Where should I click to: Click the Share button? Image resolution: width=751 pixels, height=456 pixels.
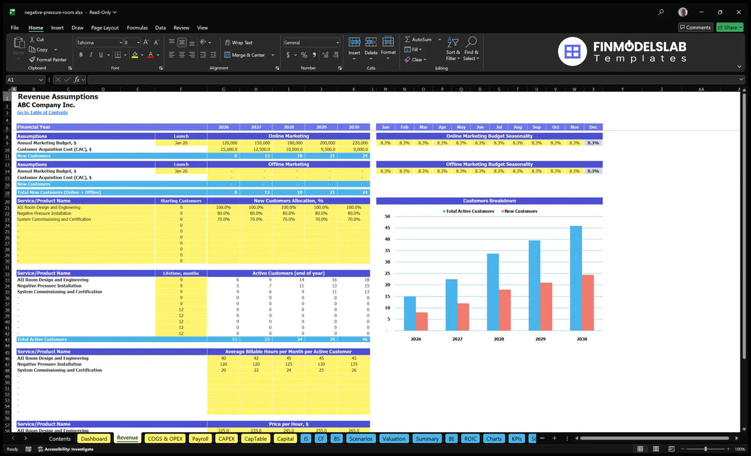(x=730, y=28)
